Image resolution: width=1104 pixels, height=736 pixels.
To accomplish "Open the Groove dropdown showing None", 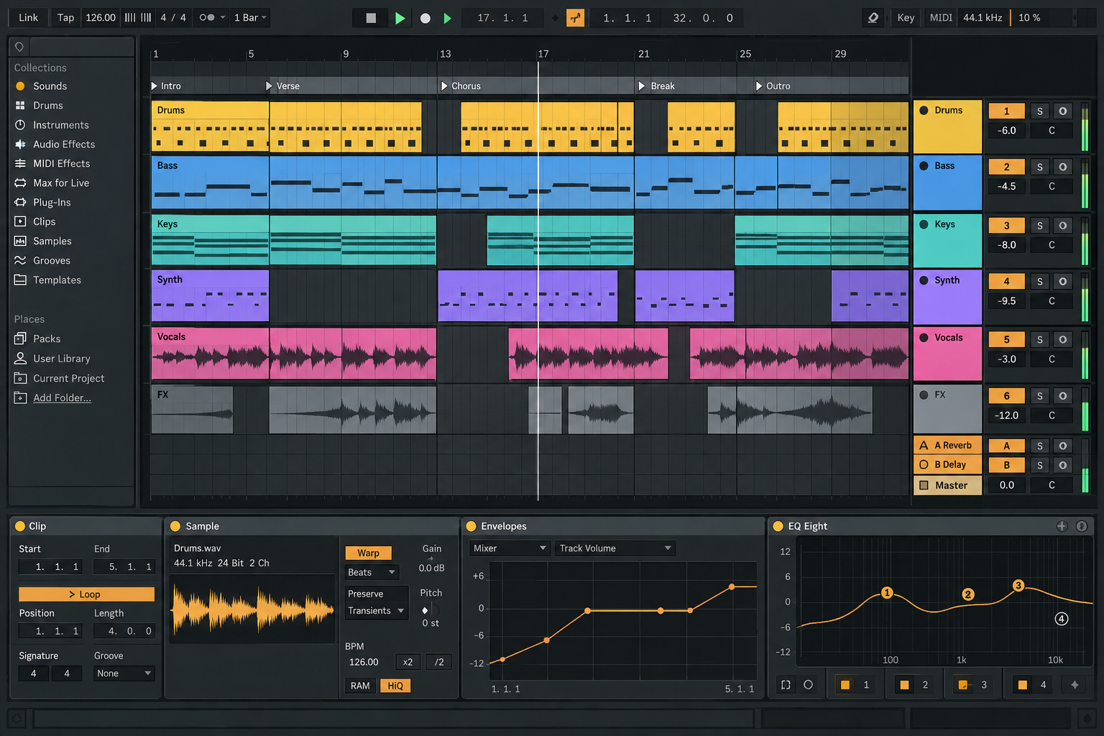I will 124,673.
